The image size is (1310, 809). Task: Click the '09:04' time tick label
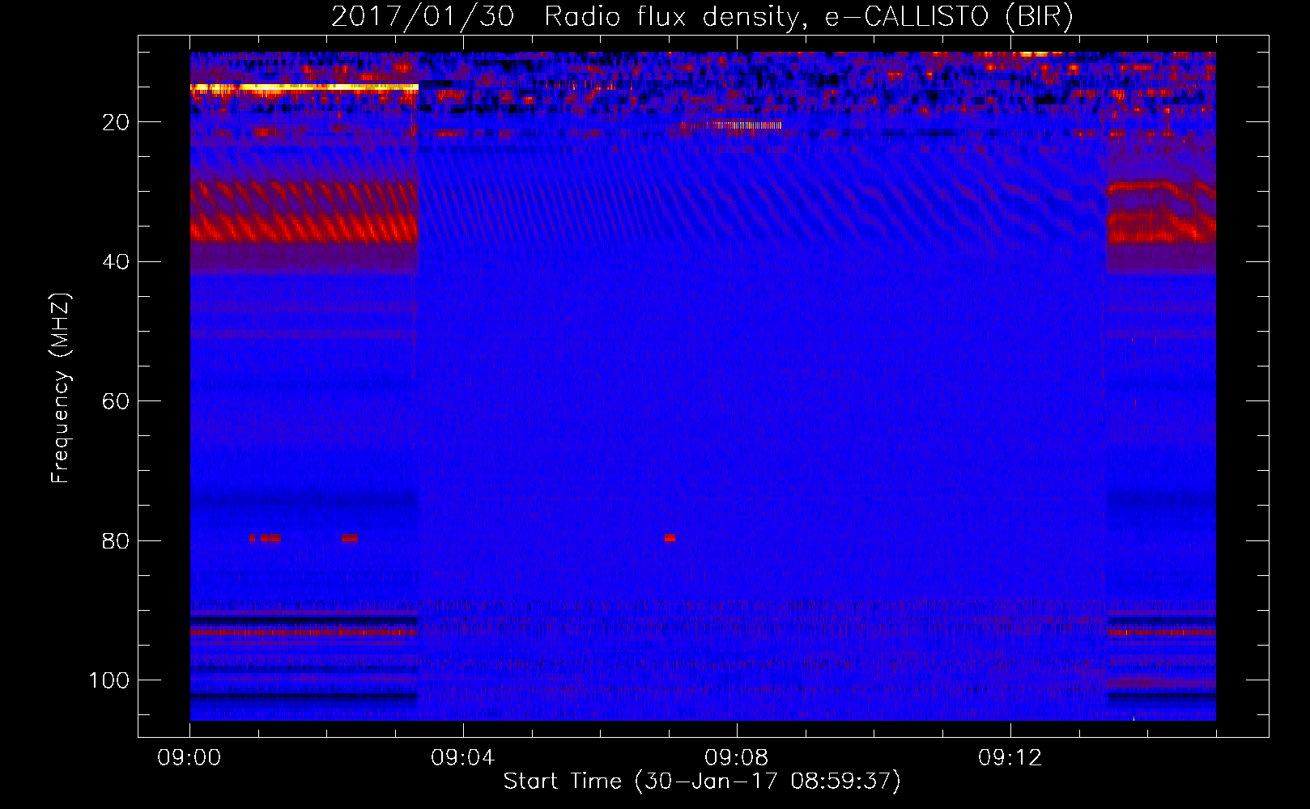coord(463,758)
